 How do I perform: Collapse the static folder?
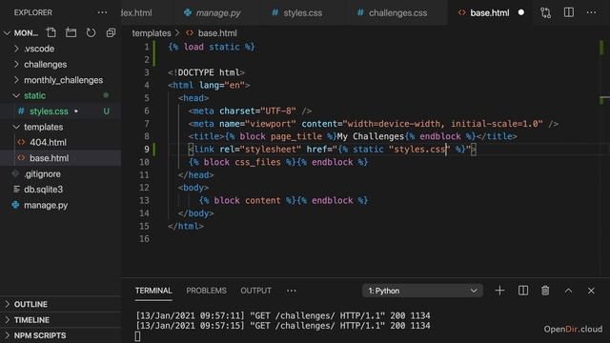pos(34,95)
